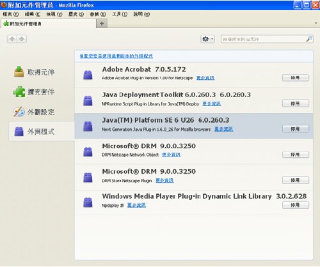Disable the Java Deployment Toolkit plugin
Image resolution: width=320 pixels, height=267 pixels.
tap(296, 103)
